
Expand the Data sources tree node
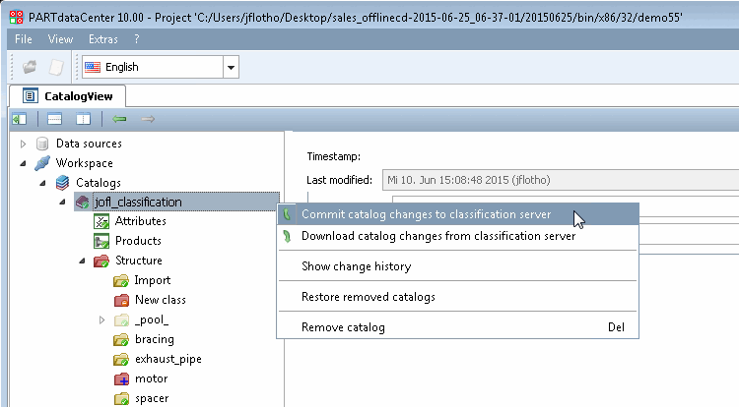pyautogui.click(x=23, y=144)
